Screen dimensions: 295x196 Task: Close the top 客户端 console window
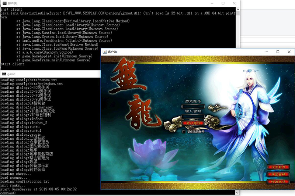pyautogui.click(x=234, y=3)
